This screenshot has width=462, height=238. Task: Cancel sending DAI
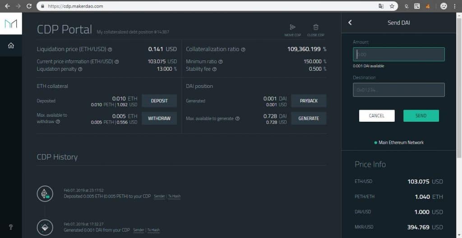coord(377,116)
